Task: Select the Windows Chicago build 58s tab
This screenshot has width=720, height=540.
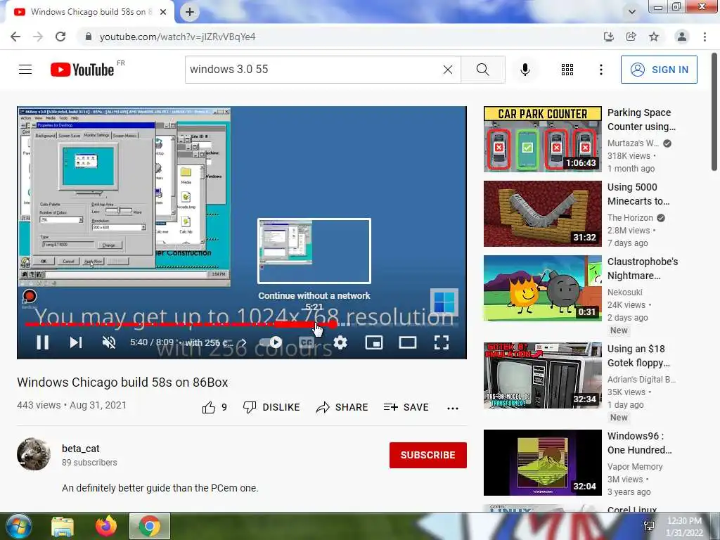Action: 88,13
